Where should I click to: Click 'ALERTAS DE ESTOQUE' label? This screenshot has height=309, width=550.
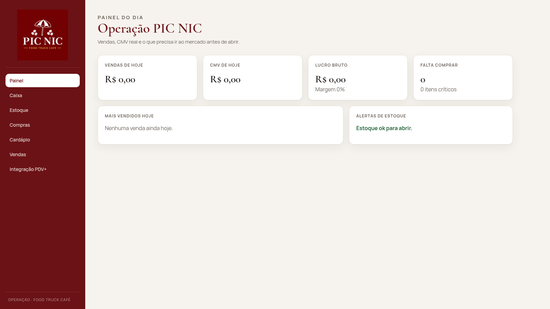pos(381,116)
